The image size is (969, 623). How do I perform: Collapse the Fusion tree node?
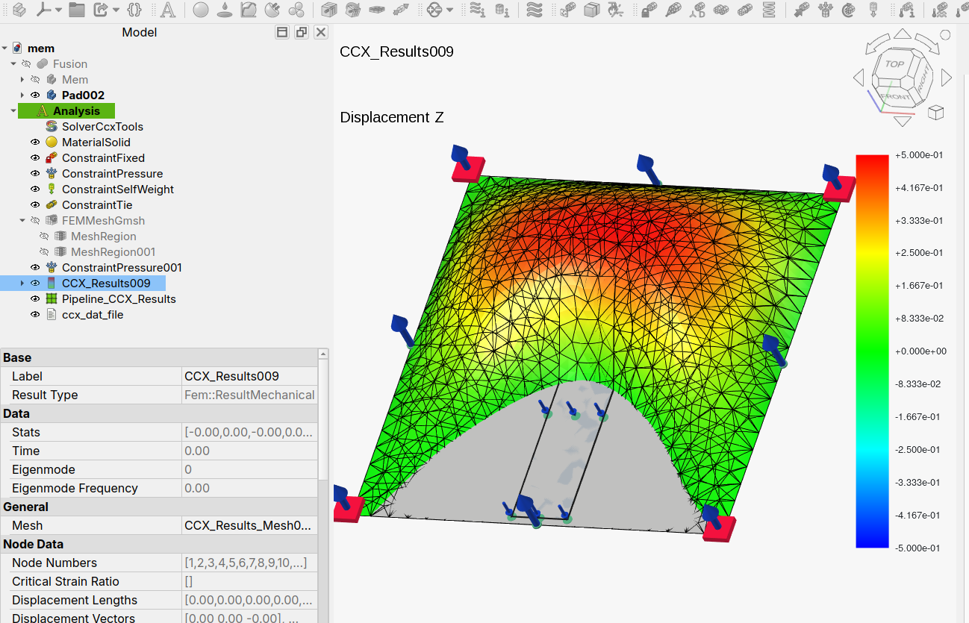tap(13, 64)
